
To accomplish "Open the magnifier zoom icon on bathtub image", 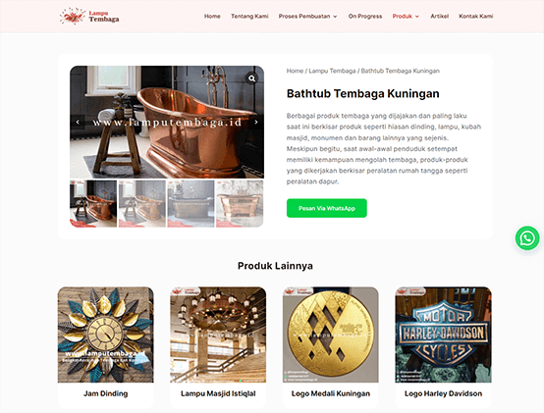I will (x=252, y=78).
